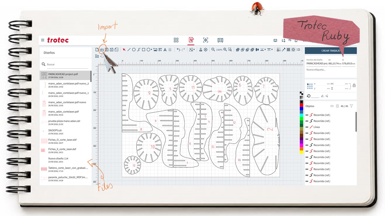385x216 pixels.
Task: Select Fichas_O_corte_laser.dxf in the list
Action: pos(65,141)
